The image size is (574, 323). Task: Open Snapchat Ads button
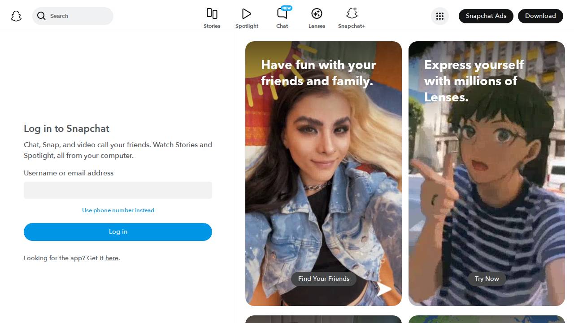486,16
